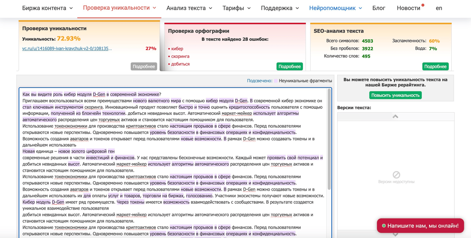The width and height of the screenshot is (471, 238).
Task: Expand the Поддержка menu
Action: click(280, 8)
